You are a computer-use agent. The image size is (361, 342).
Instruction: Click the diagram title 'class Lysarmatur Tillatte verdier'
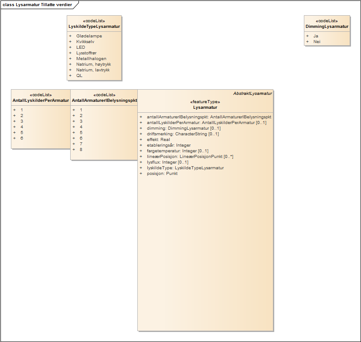(37, 5)
